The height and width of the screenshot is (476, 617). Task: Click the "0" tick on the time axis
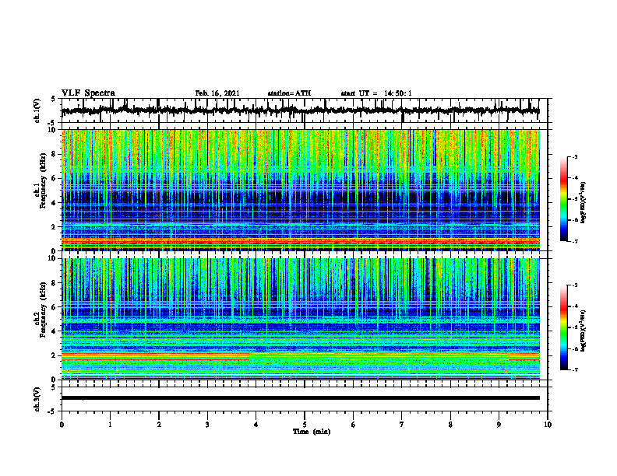tap(62, 425)
